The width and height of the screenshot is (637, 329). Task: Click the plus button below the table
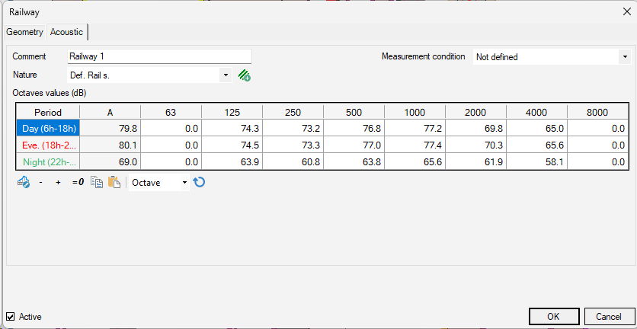tap(58, 183)
